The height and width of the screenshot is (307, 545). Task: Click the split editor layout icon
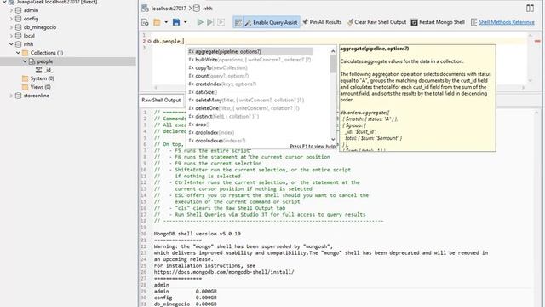(530, 8)
